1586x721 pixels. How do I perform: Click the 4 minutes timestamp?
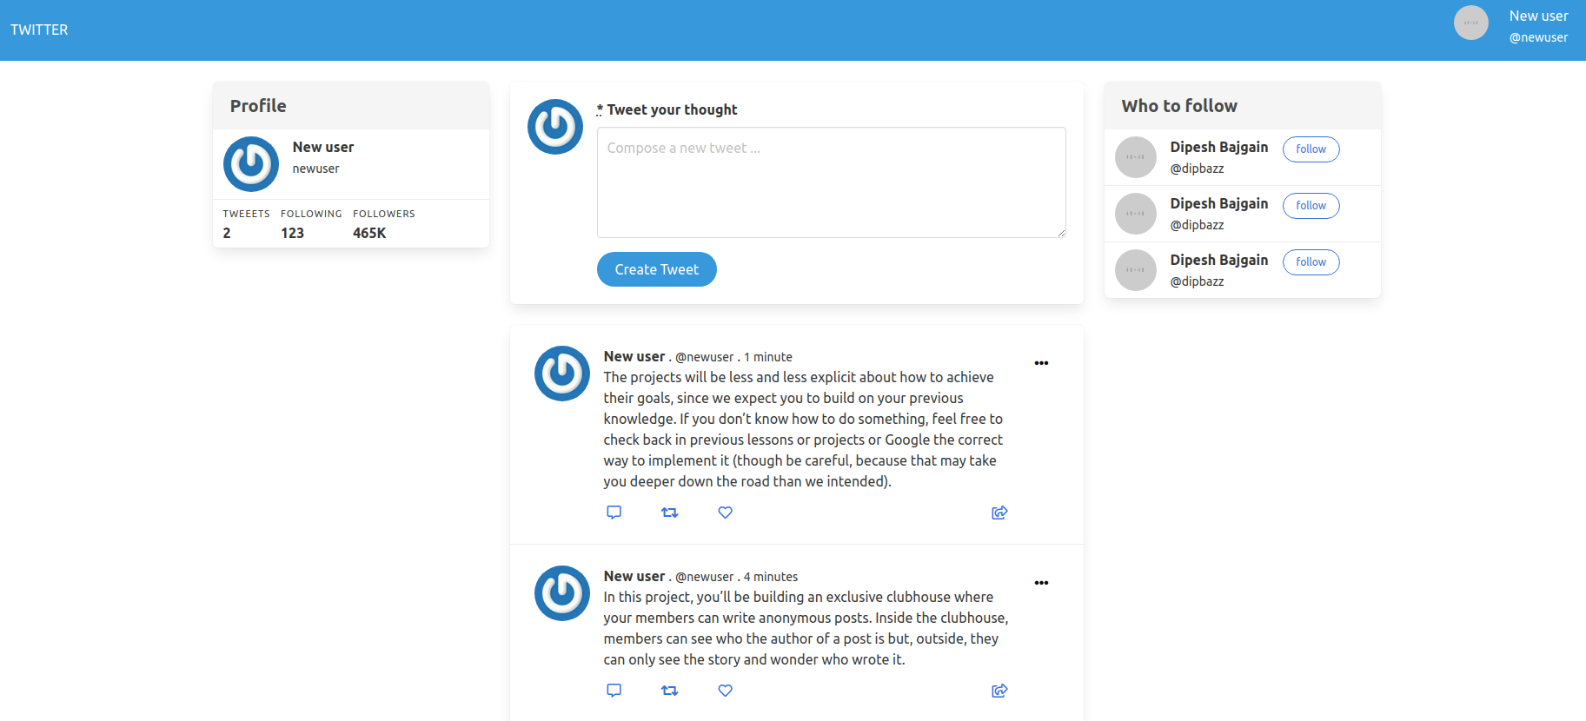(771, 577)
